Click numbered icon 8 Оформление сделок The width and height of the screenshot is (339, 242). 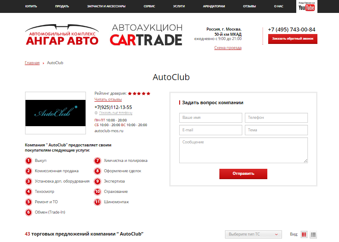click(x=98, y=171)
